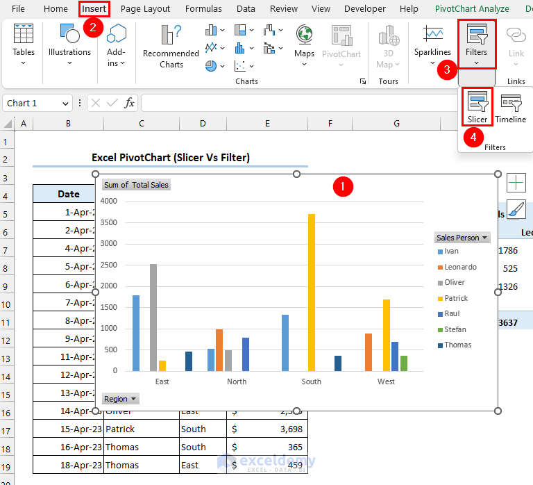Viewport: 533px width, 485px height.
Task: Click the greyed PivotChart button
Action: coord(341,45)
